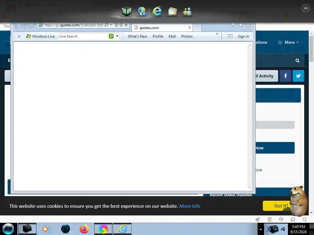
Task: Open the colorful swirl app on taskbar
Action: (x=103, y=229)
